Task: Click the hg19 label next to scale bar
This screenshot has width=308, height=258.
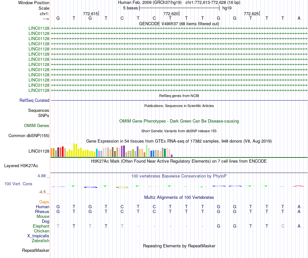Action: pos(227,8)
